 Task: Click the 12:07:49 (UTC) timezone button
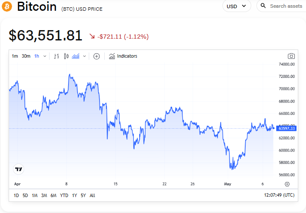pyautogui.click(x=279, y=195)
